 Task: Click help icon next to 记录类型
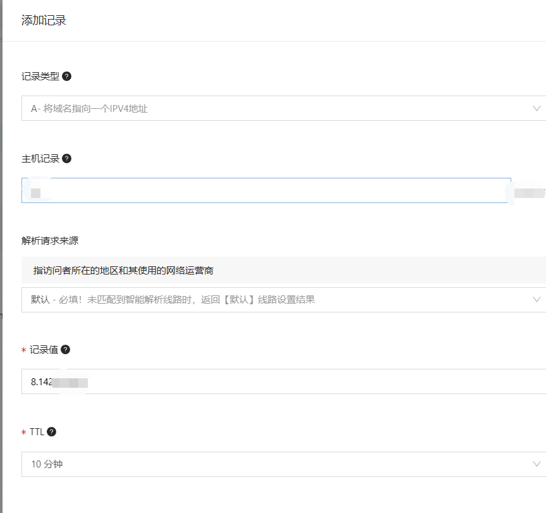(66, 77)
